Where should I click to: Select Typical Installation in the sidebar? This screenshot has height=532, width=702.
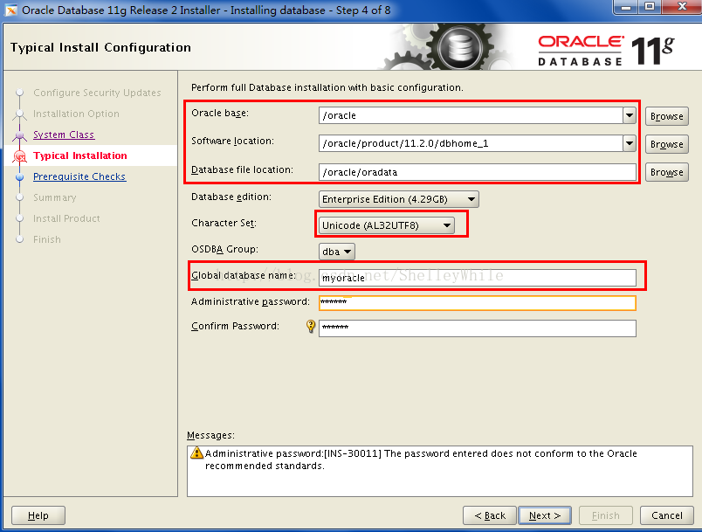[80, 155]
